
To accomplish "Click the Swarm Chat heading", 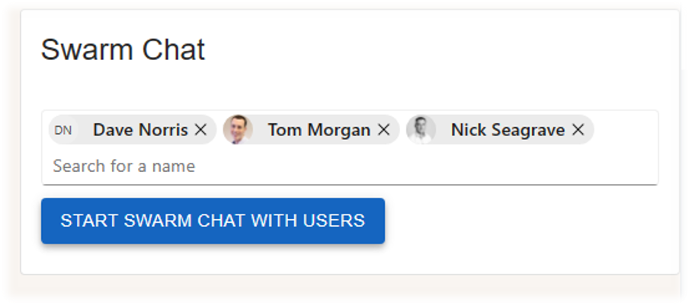I will point(123,49).
